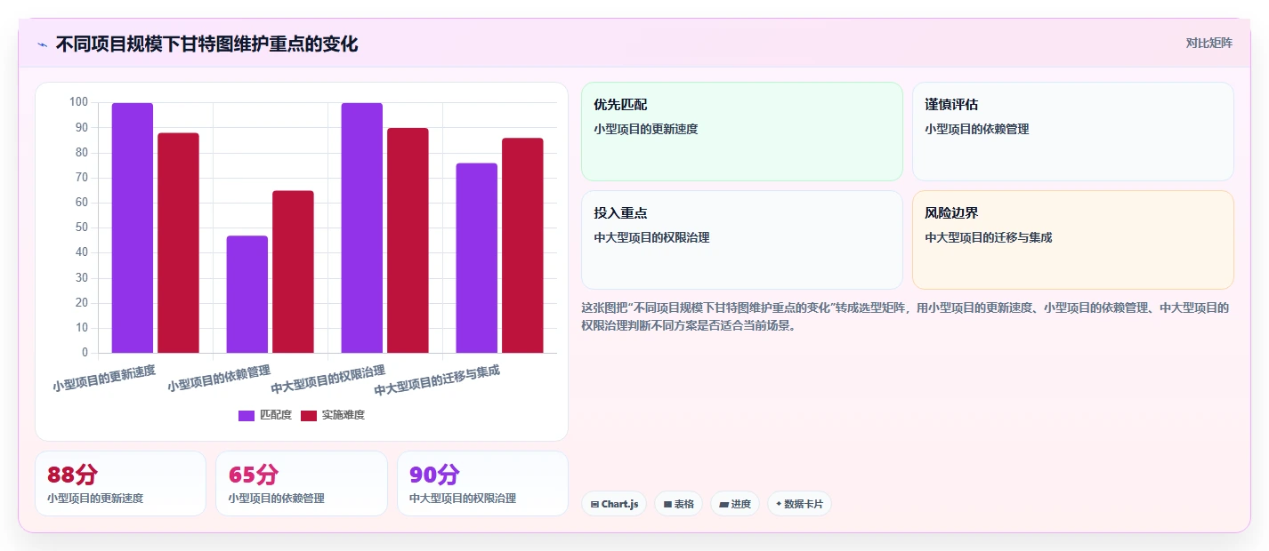Screen dimensions: 1269x551
Task: Click the 数据卡片 tag
Action: coord(799,504)
